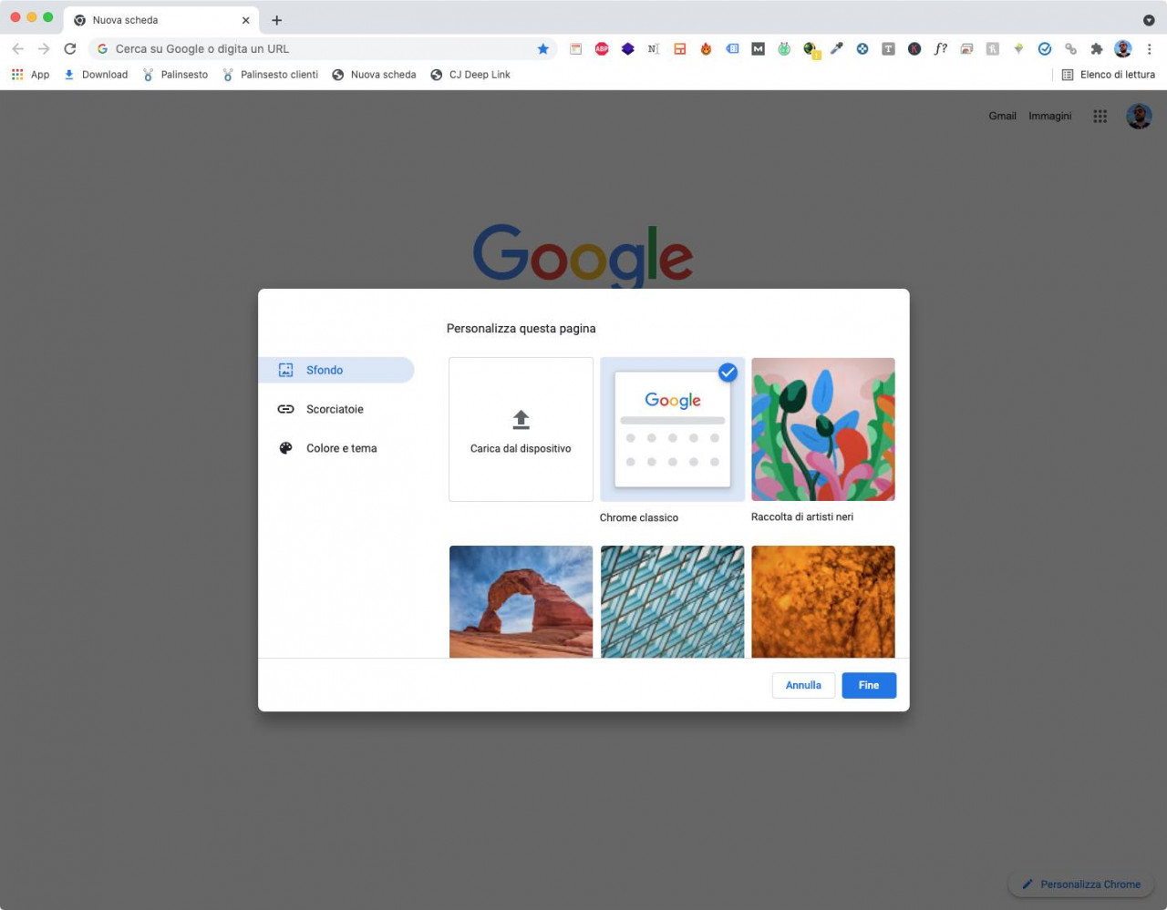Select Sfondo in the customize sidebar
Screen dimensions: 1167x910
pos(336,370)
